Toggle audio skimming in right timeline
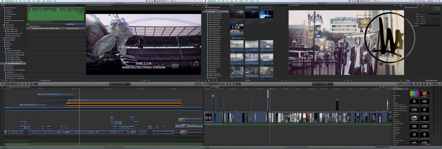Viewport: 442px width, 149px height. tap(384, 87)
